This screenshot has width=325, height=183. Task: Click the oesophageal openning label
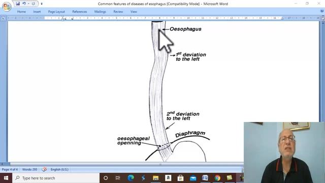coord(133,141)
